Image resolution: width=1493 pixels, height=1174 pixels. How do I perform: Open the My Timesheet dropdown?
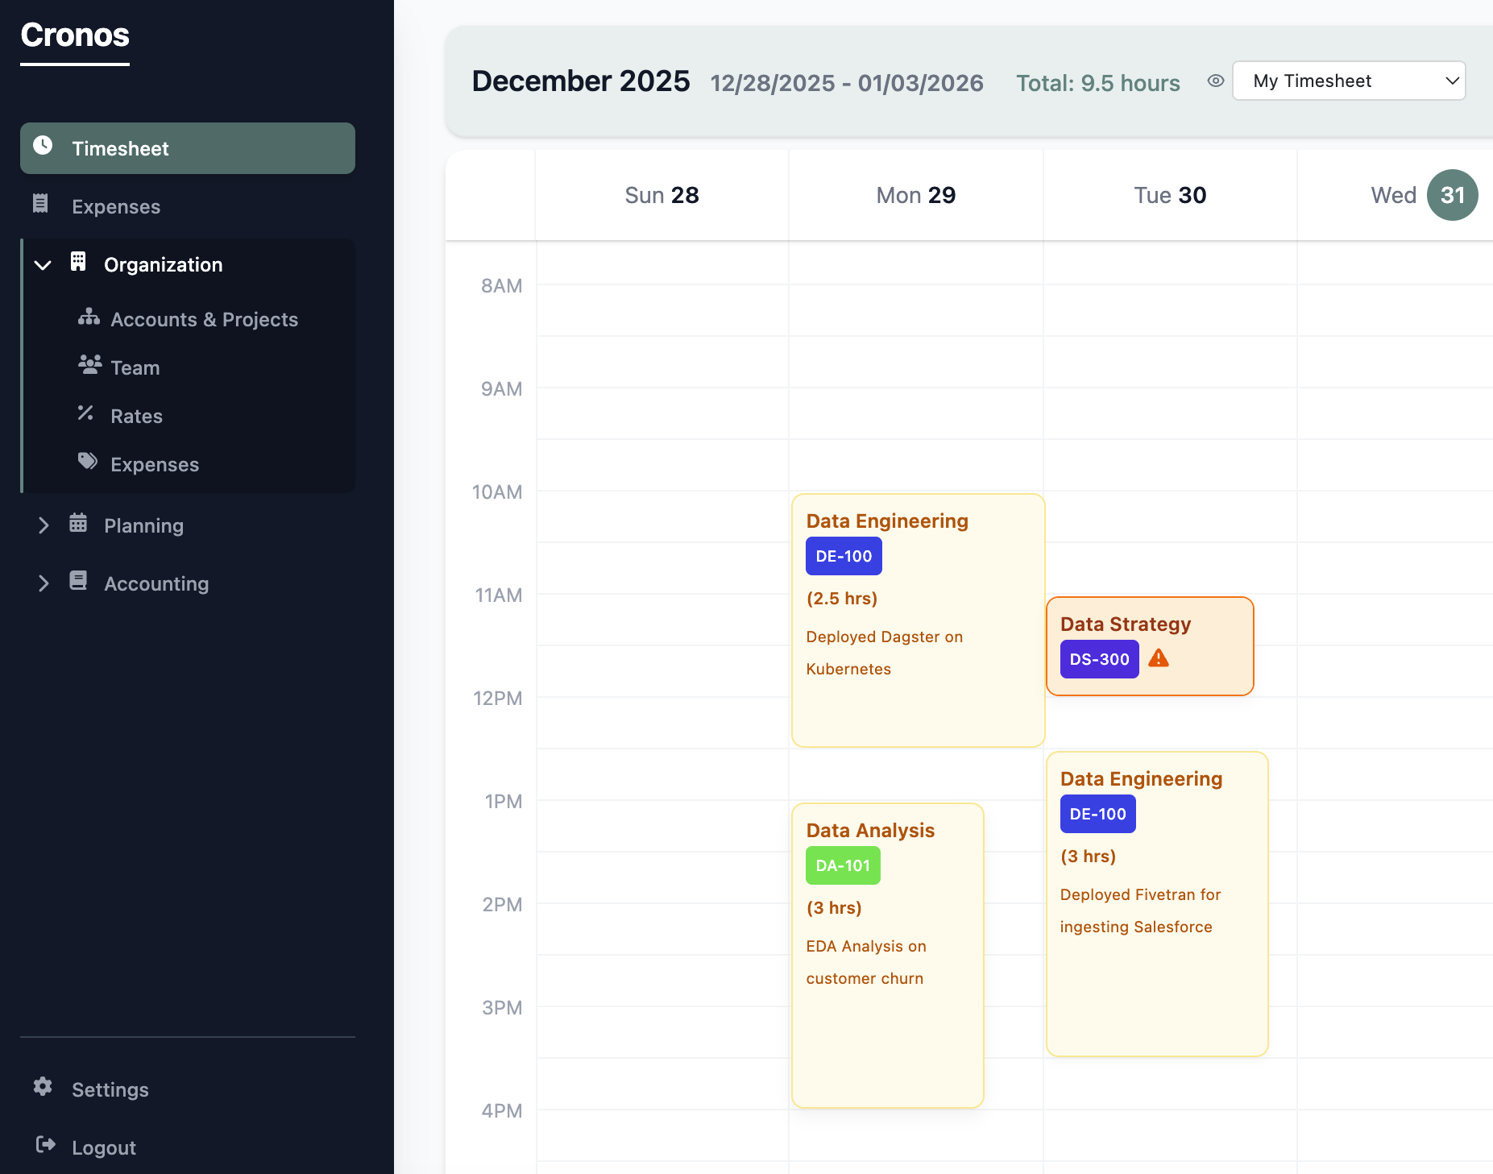pos(1349,81)
